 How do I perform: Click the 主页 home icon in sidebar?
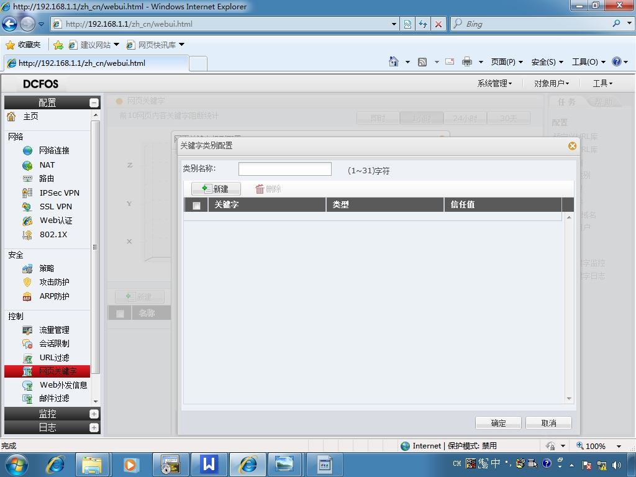point(11,116)
